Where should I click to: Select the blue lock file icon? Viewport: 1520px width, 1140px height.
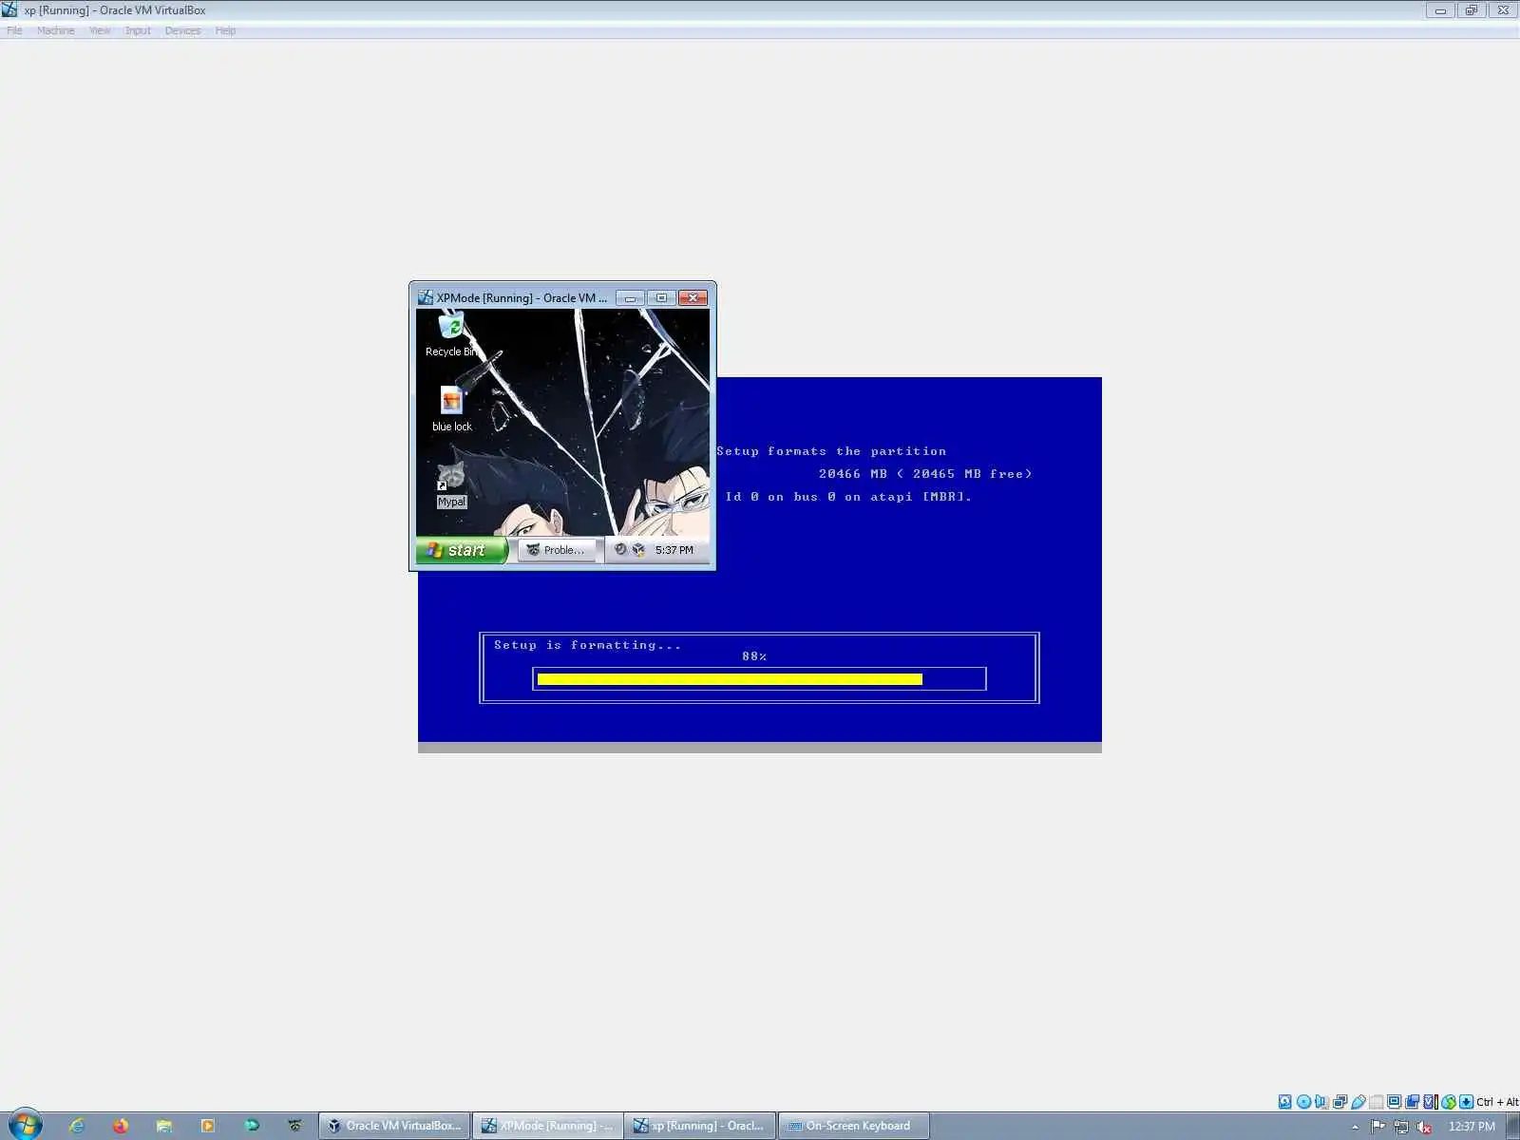click(x=451, y=409)
